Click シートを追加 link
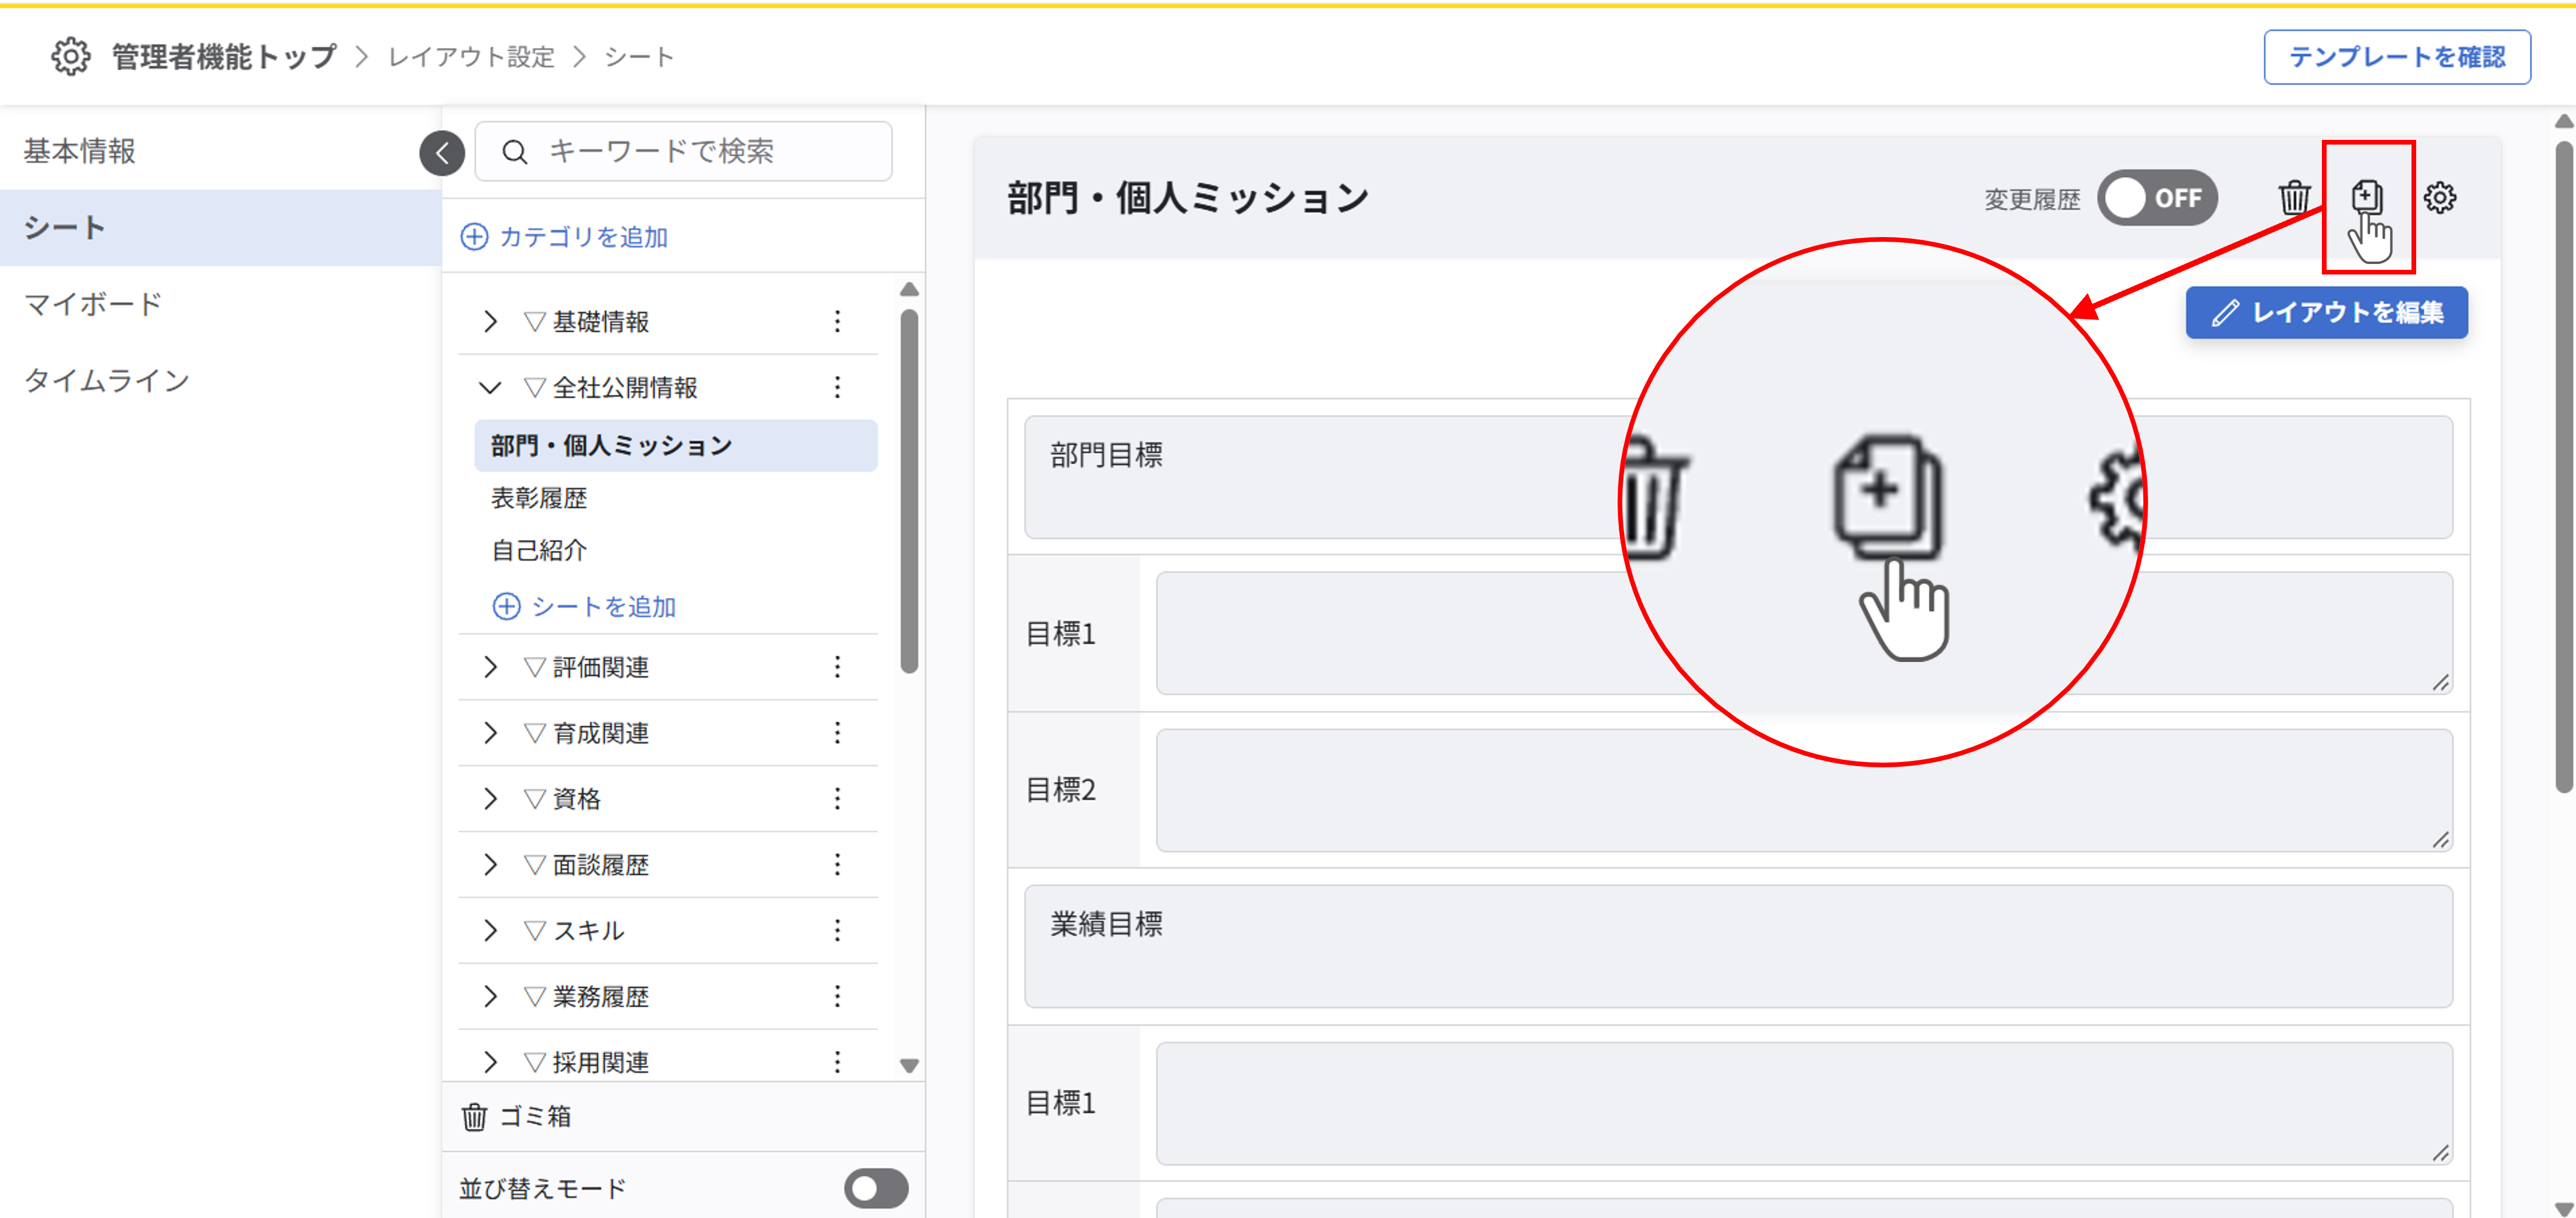Viewport: 2576px width, 1218px height. 584,607
